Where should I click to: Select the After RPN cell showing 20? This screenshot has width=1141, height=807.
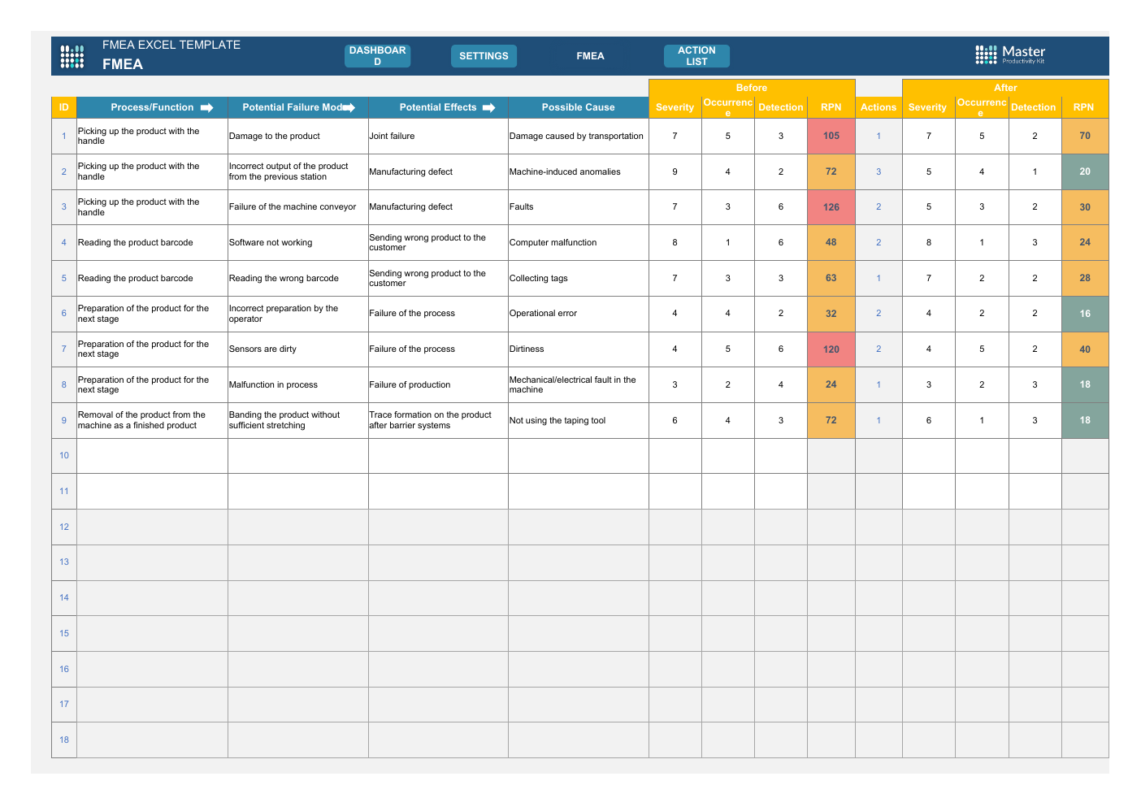point(1085,171)
